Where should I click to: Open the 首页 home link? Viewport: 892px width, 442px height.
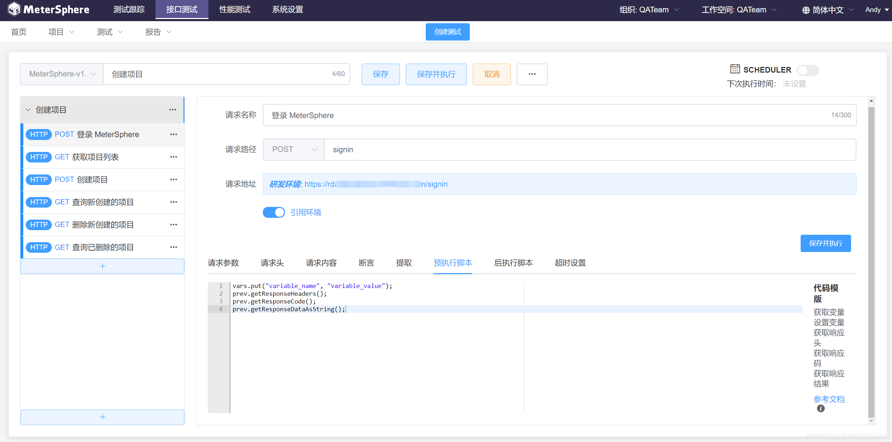click(x=19, y=32)
